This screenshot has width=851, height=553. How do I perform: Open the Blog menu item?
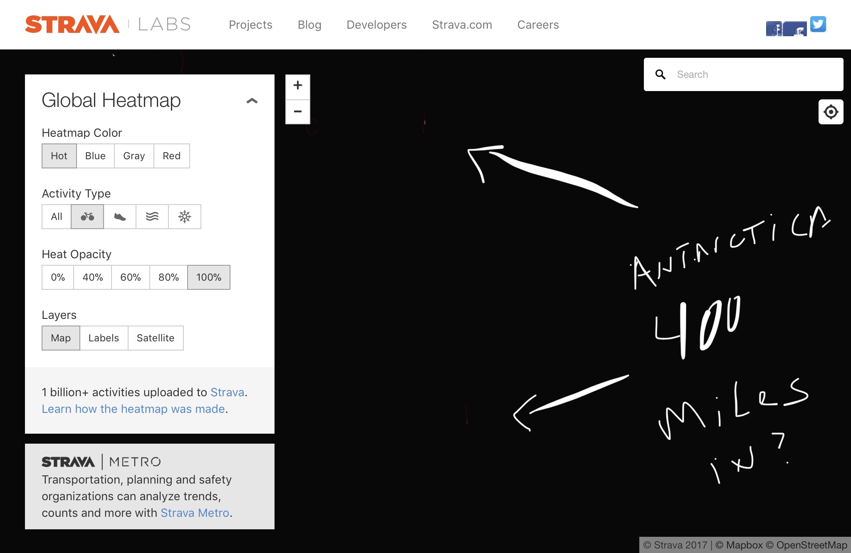pos(309,25)
